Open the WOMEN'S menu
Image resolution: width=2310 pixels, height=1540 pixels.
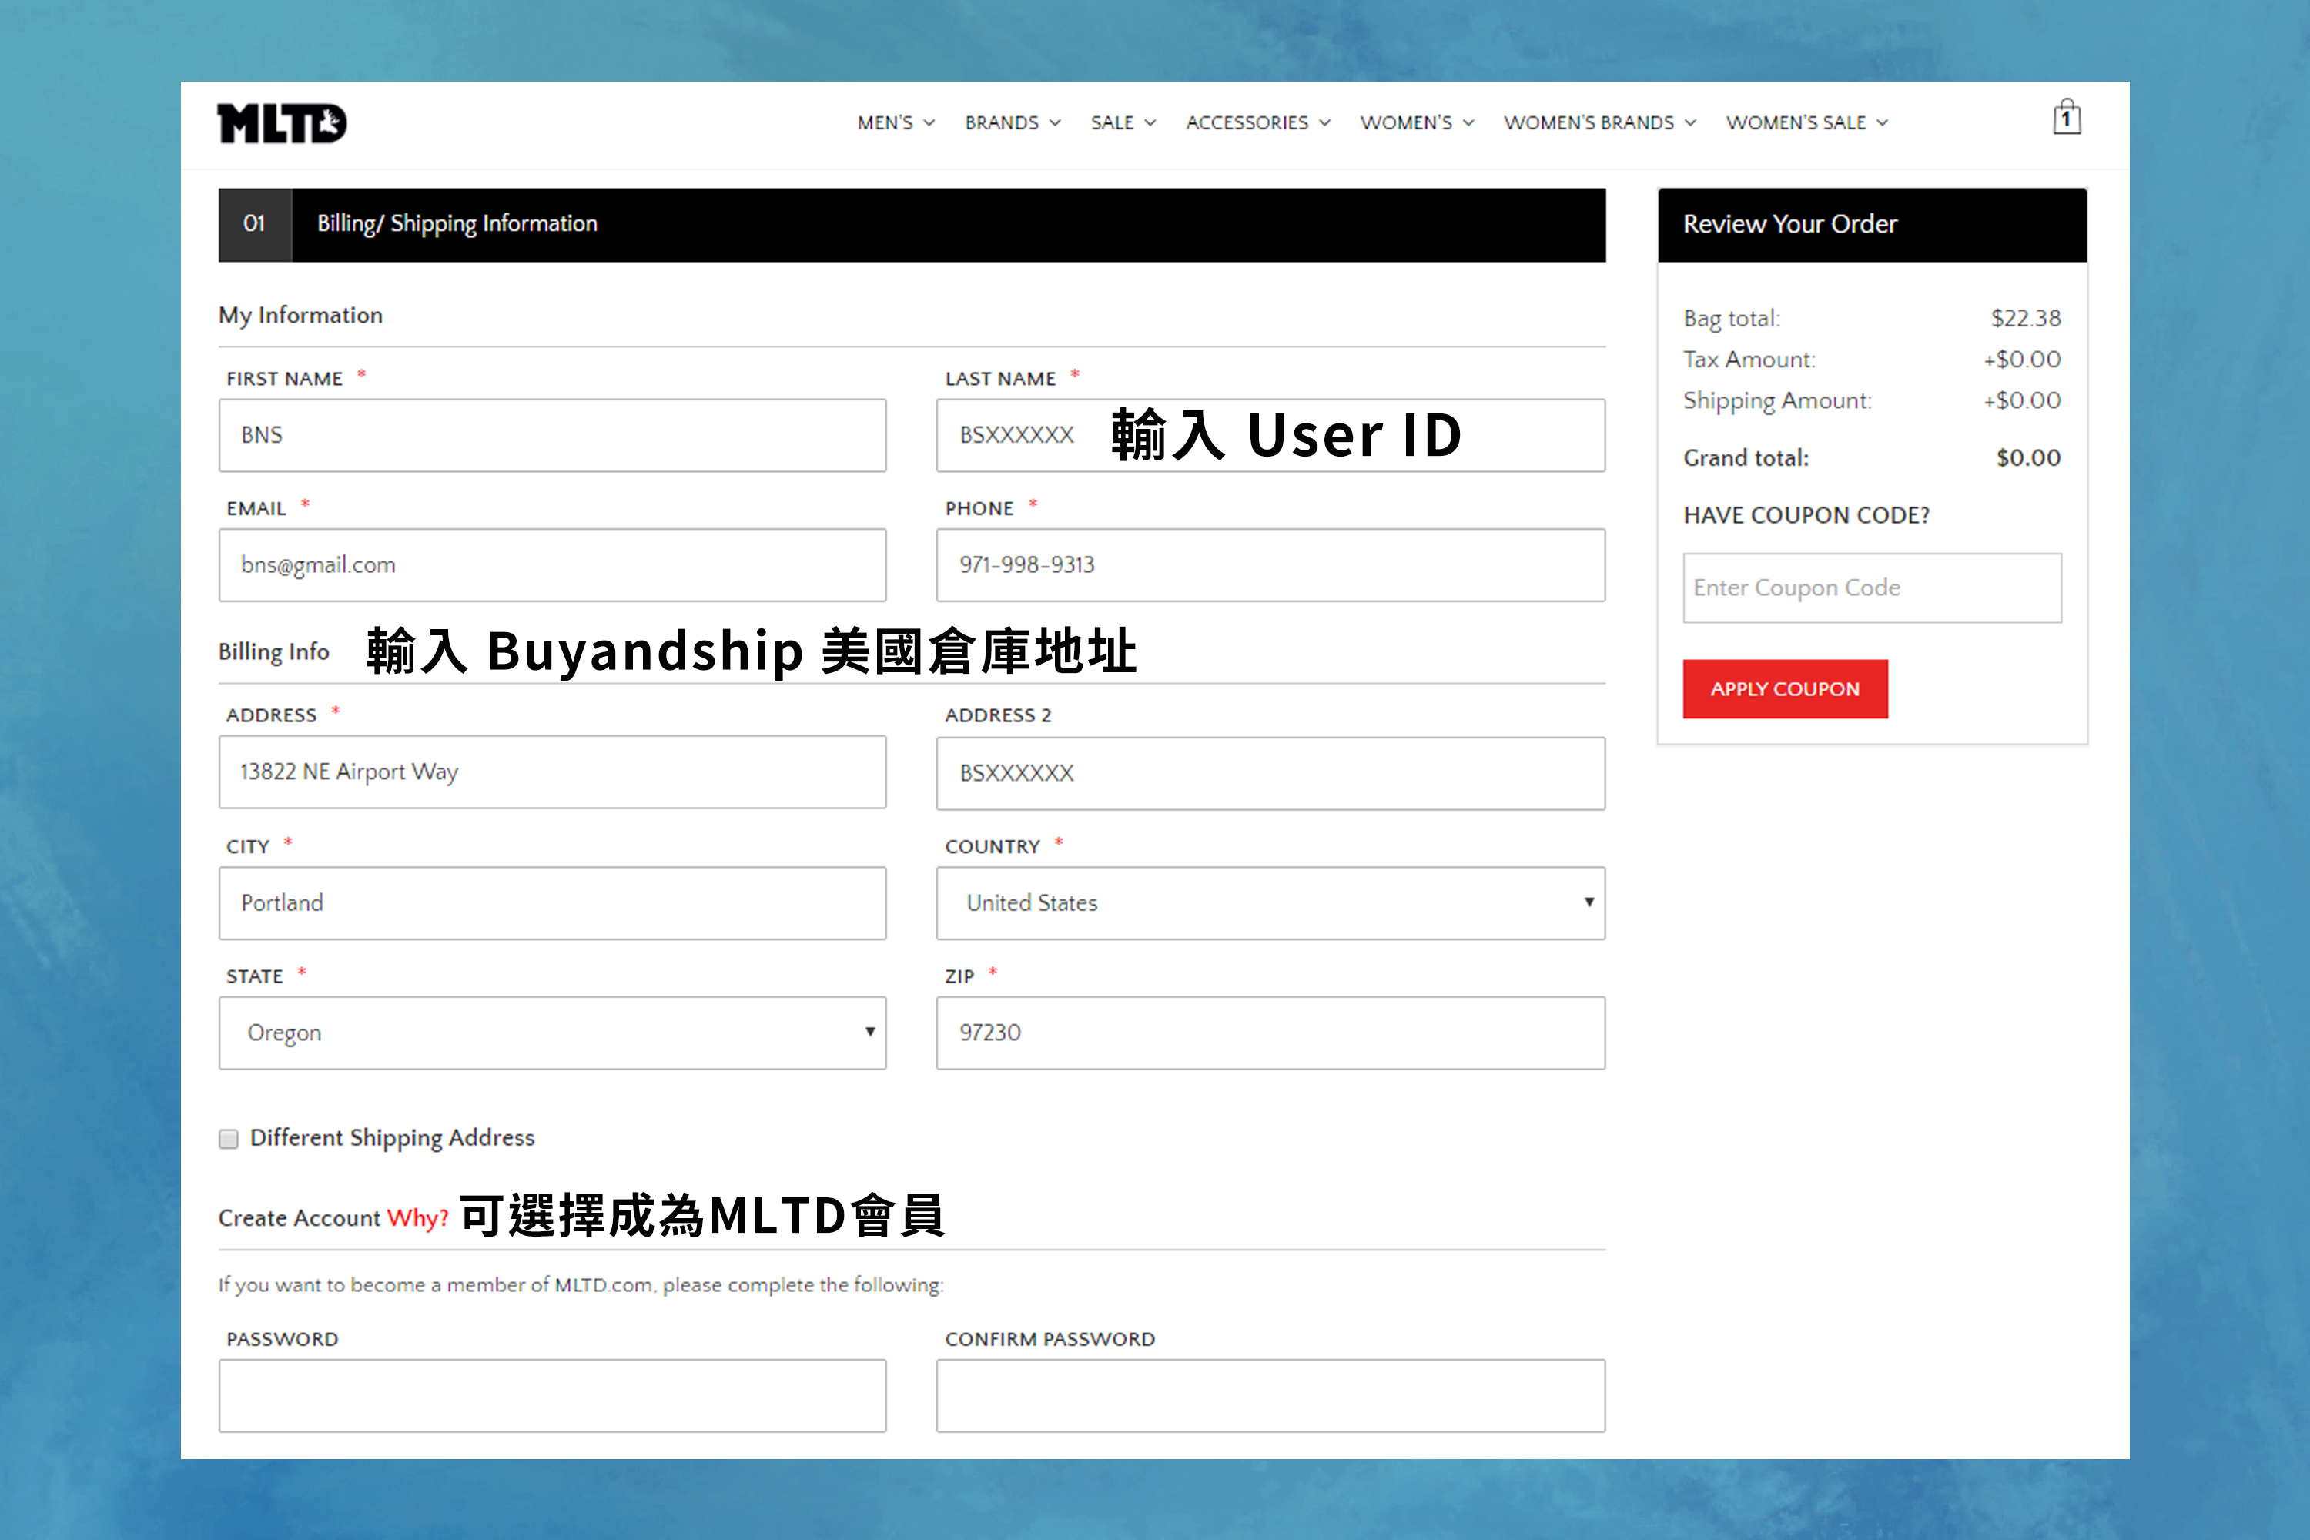pyautogui.click(x=1416, y=122)
